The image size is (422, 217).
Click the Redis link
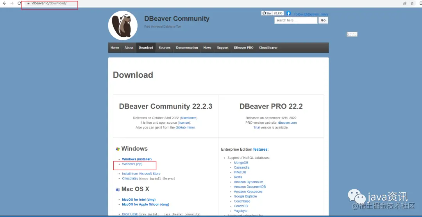238,177
